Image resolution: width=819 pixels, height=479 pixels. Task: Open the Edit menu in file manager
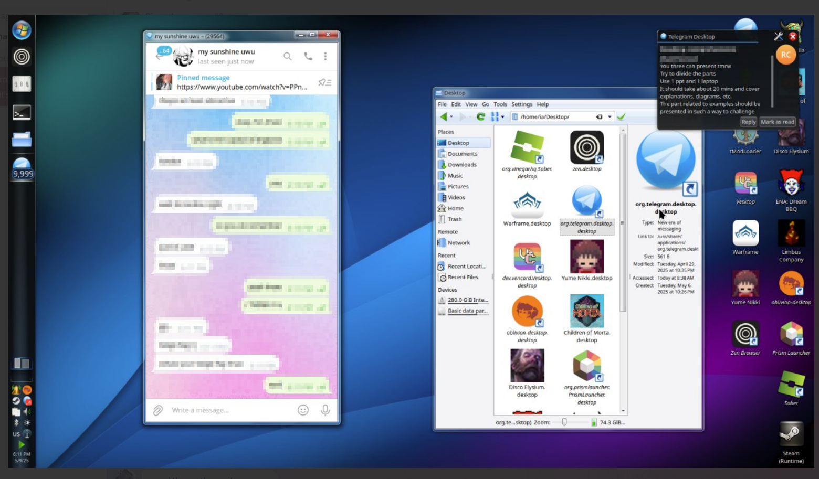(456, 104)
